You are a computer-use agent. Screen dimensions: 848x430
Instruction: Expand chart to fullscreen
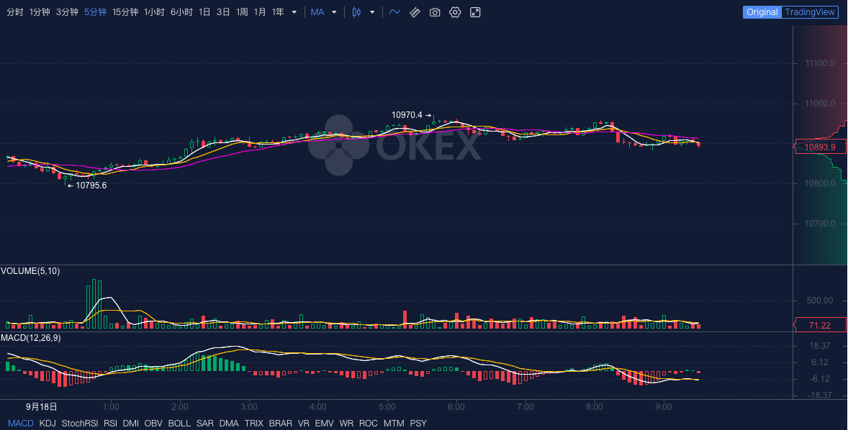click(475, 12)
